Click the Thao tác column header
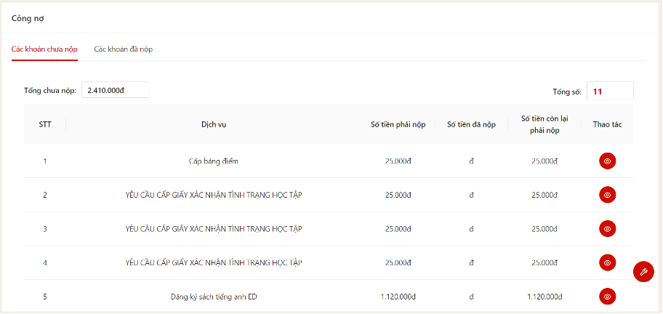 (607, 124)
